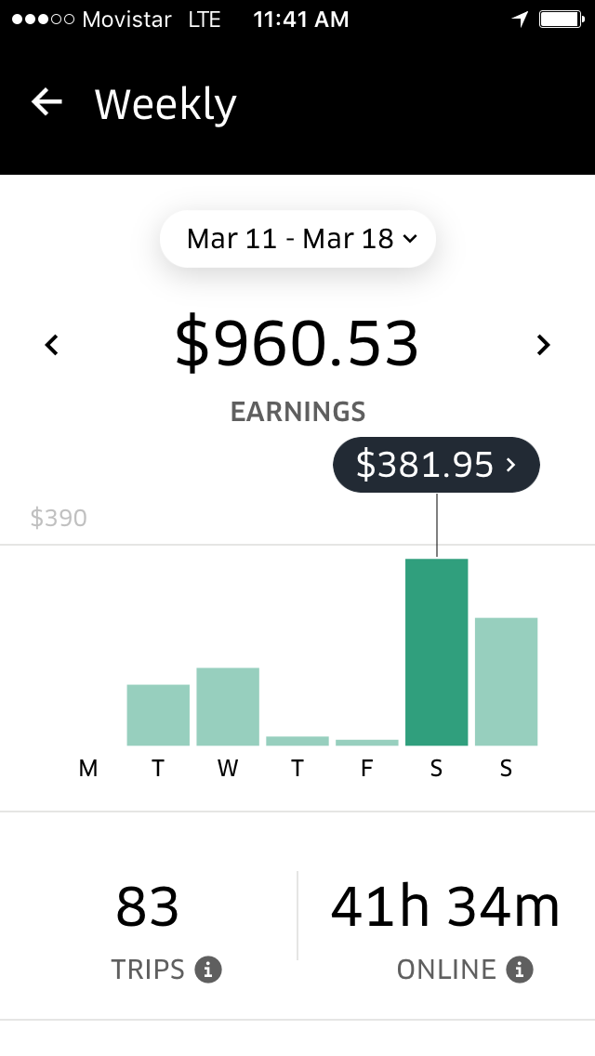Select the Thursday earnings bar
Screen dimensions: 595x1056
tap(297, 740)
